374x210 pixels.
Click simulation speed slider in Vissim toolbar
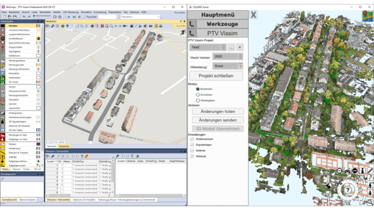point(42,16)
